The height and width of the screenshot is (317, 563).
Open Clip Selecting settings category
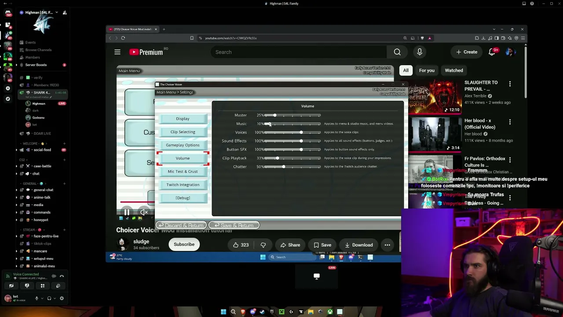(183, 132)
